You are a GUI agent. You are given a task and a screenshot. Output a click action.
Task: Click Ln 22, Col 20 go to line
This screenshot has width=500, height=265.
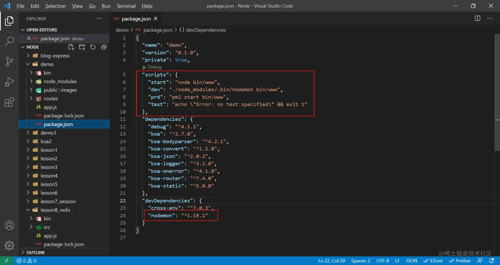pos(332,261)
